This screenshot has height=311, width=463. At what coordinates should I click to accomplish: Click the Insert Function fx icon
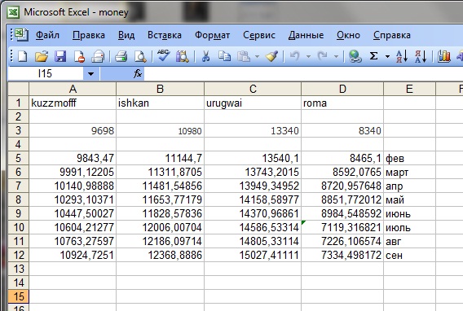(x=138, y=74)
